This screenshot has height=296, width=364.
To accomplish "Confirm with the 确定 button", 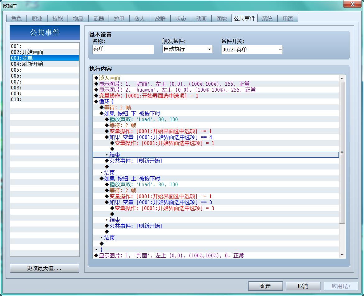I will (265, 286).
